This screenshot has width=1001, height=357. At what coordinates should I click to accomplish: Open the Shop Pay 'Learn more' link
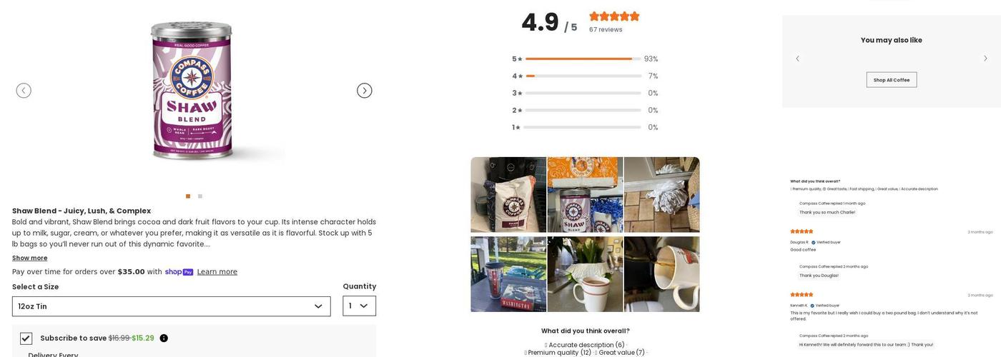tap(217, 272)
